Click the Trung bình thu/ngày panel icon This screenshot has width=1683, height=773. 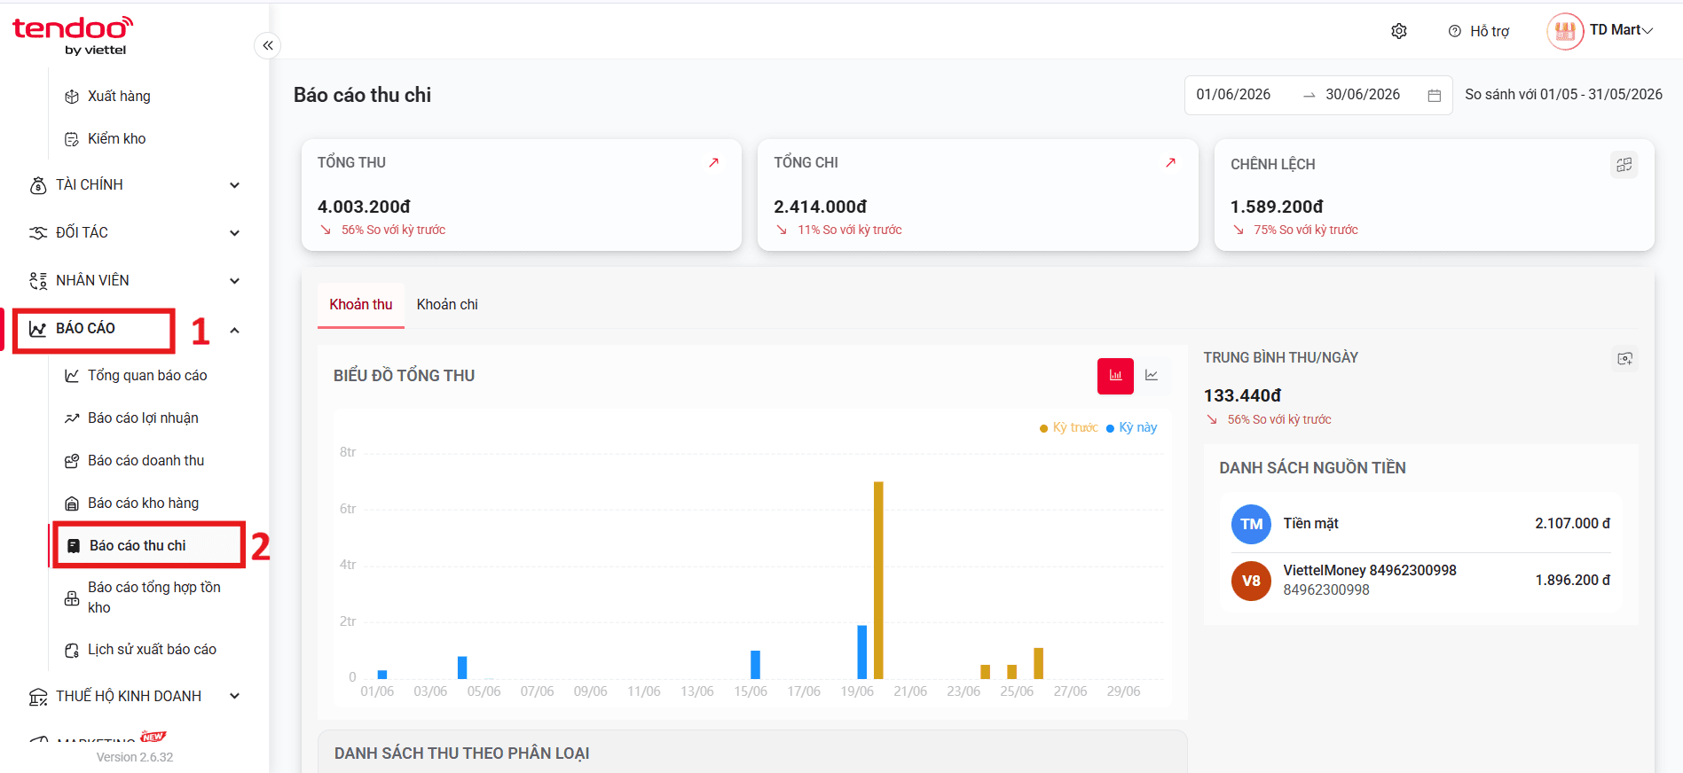pyautogui.click(x=1625, y=359)
